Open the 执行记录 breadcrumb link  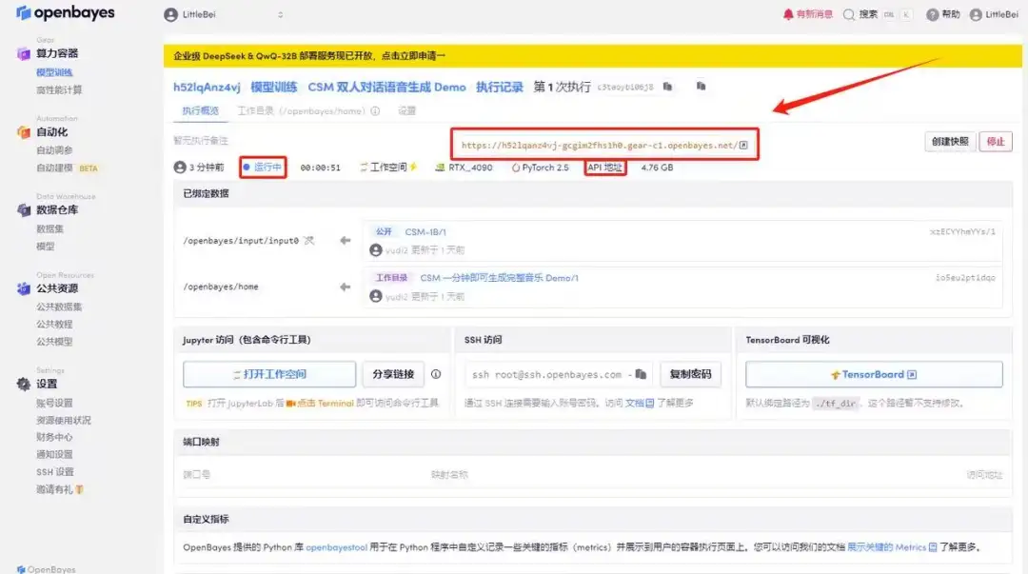[x=500, y=88]
